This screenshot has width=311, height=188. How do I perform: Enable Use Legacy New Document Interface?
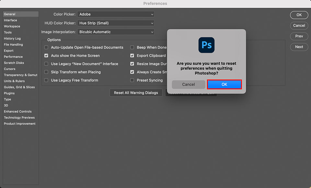pyautogui.click(x=46, y=64)
